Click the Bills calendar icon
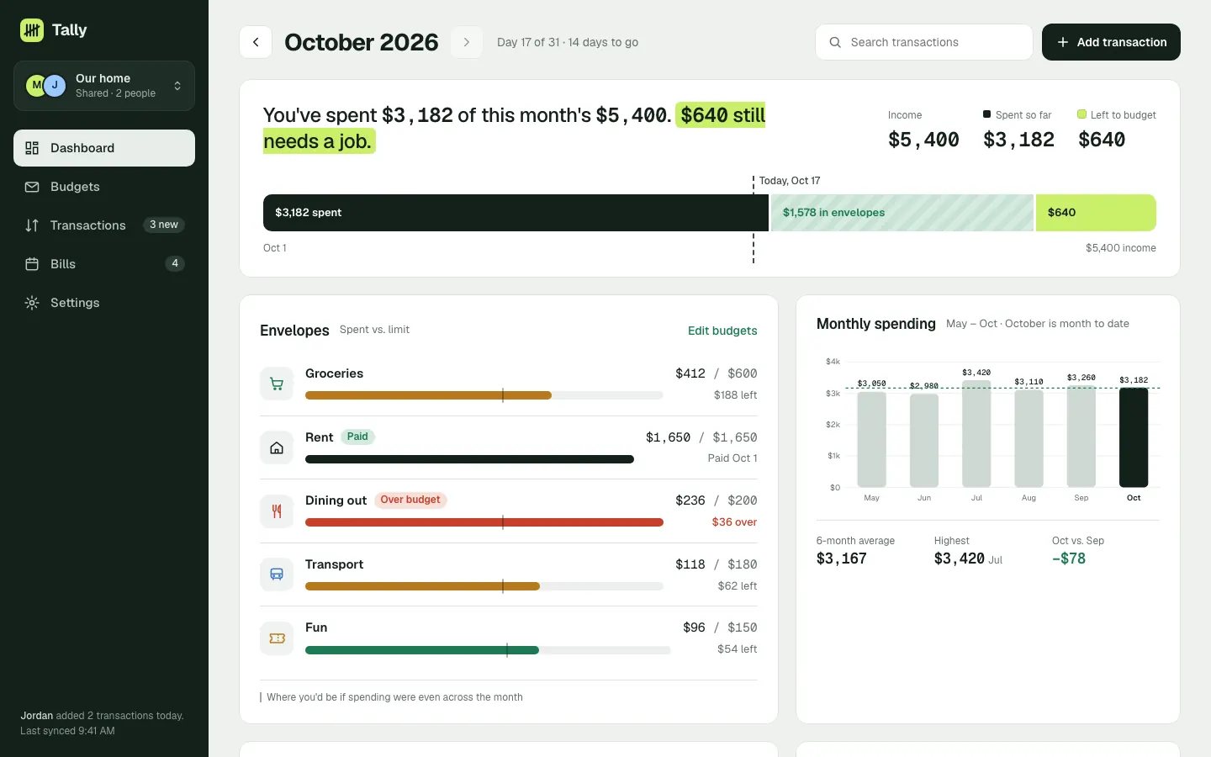Viewport: 1211px width, 757px height. point(32,264)
